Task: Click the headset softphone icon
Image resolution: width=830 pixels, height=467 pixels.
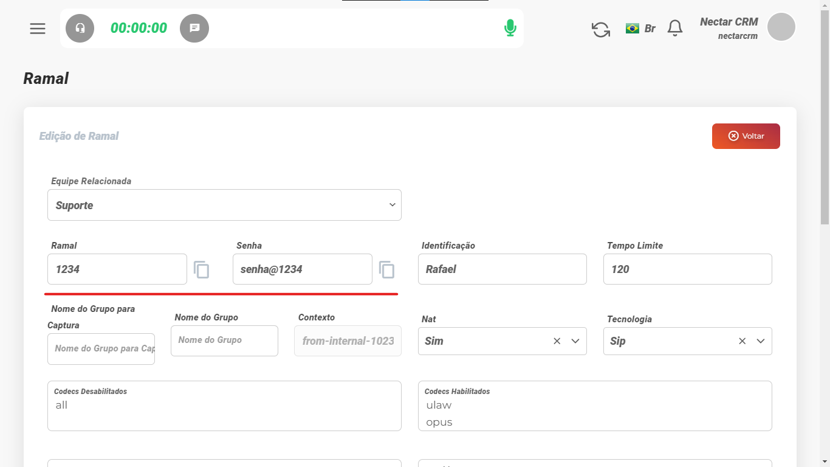Action: coord(80,28)
